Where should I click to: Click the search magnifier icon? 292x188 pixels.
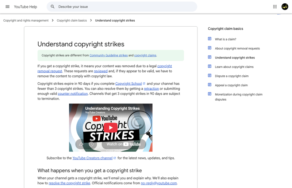click(x=53, y=7)
